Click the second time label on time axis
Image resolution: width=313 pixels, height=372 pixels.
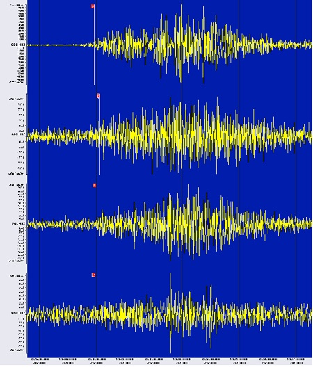click(x=68, y=361)
